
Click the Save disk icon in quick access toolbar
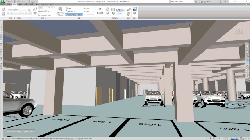[x=15, y=2]
